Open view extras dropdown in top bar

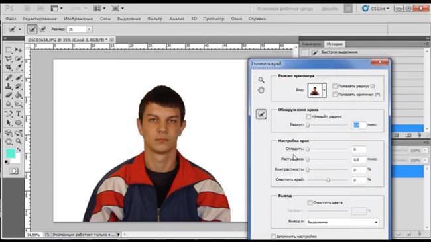click(56, 9)
